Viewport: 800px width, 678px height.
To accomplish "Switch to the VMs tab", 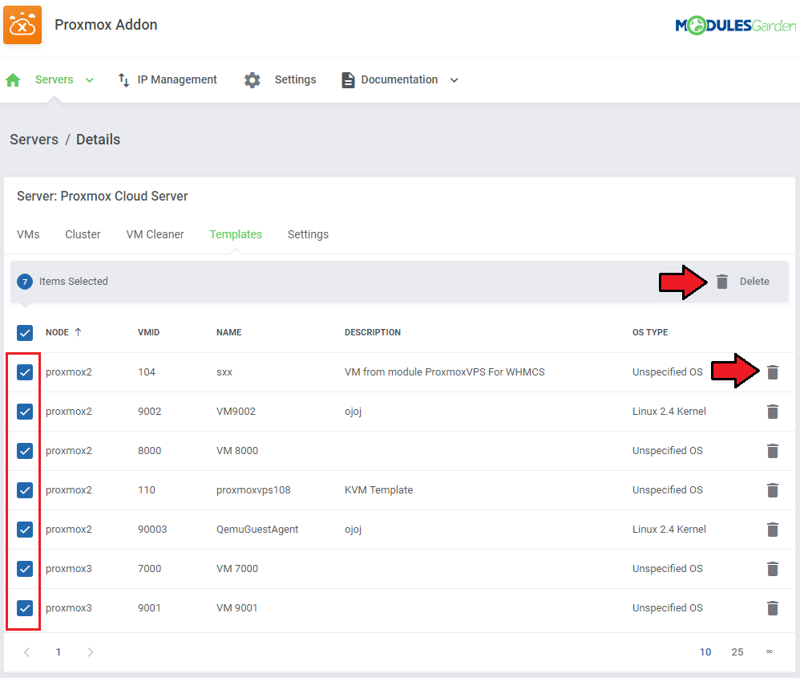I will coord(28,234).
